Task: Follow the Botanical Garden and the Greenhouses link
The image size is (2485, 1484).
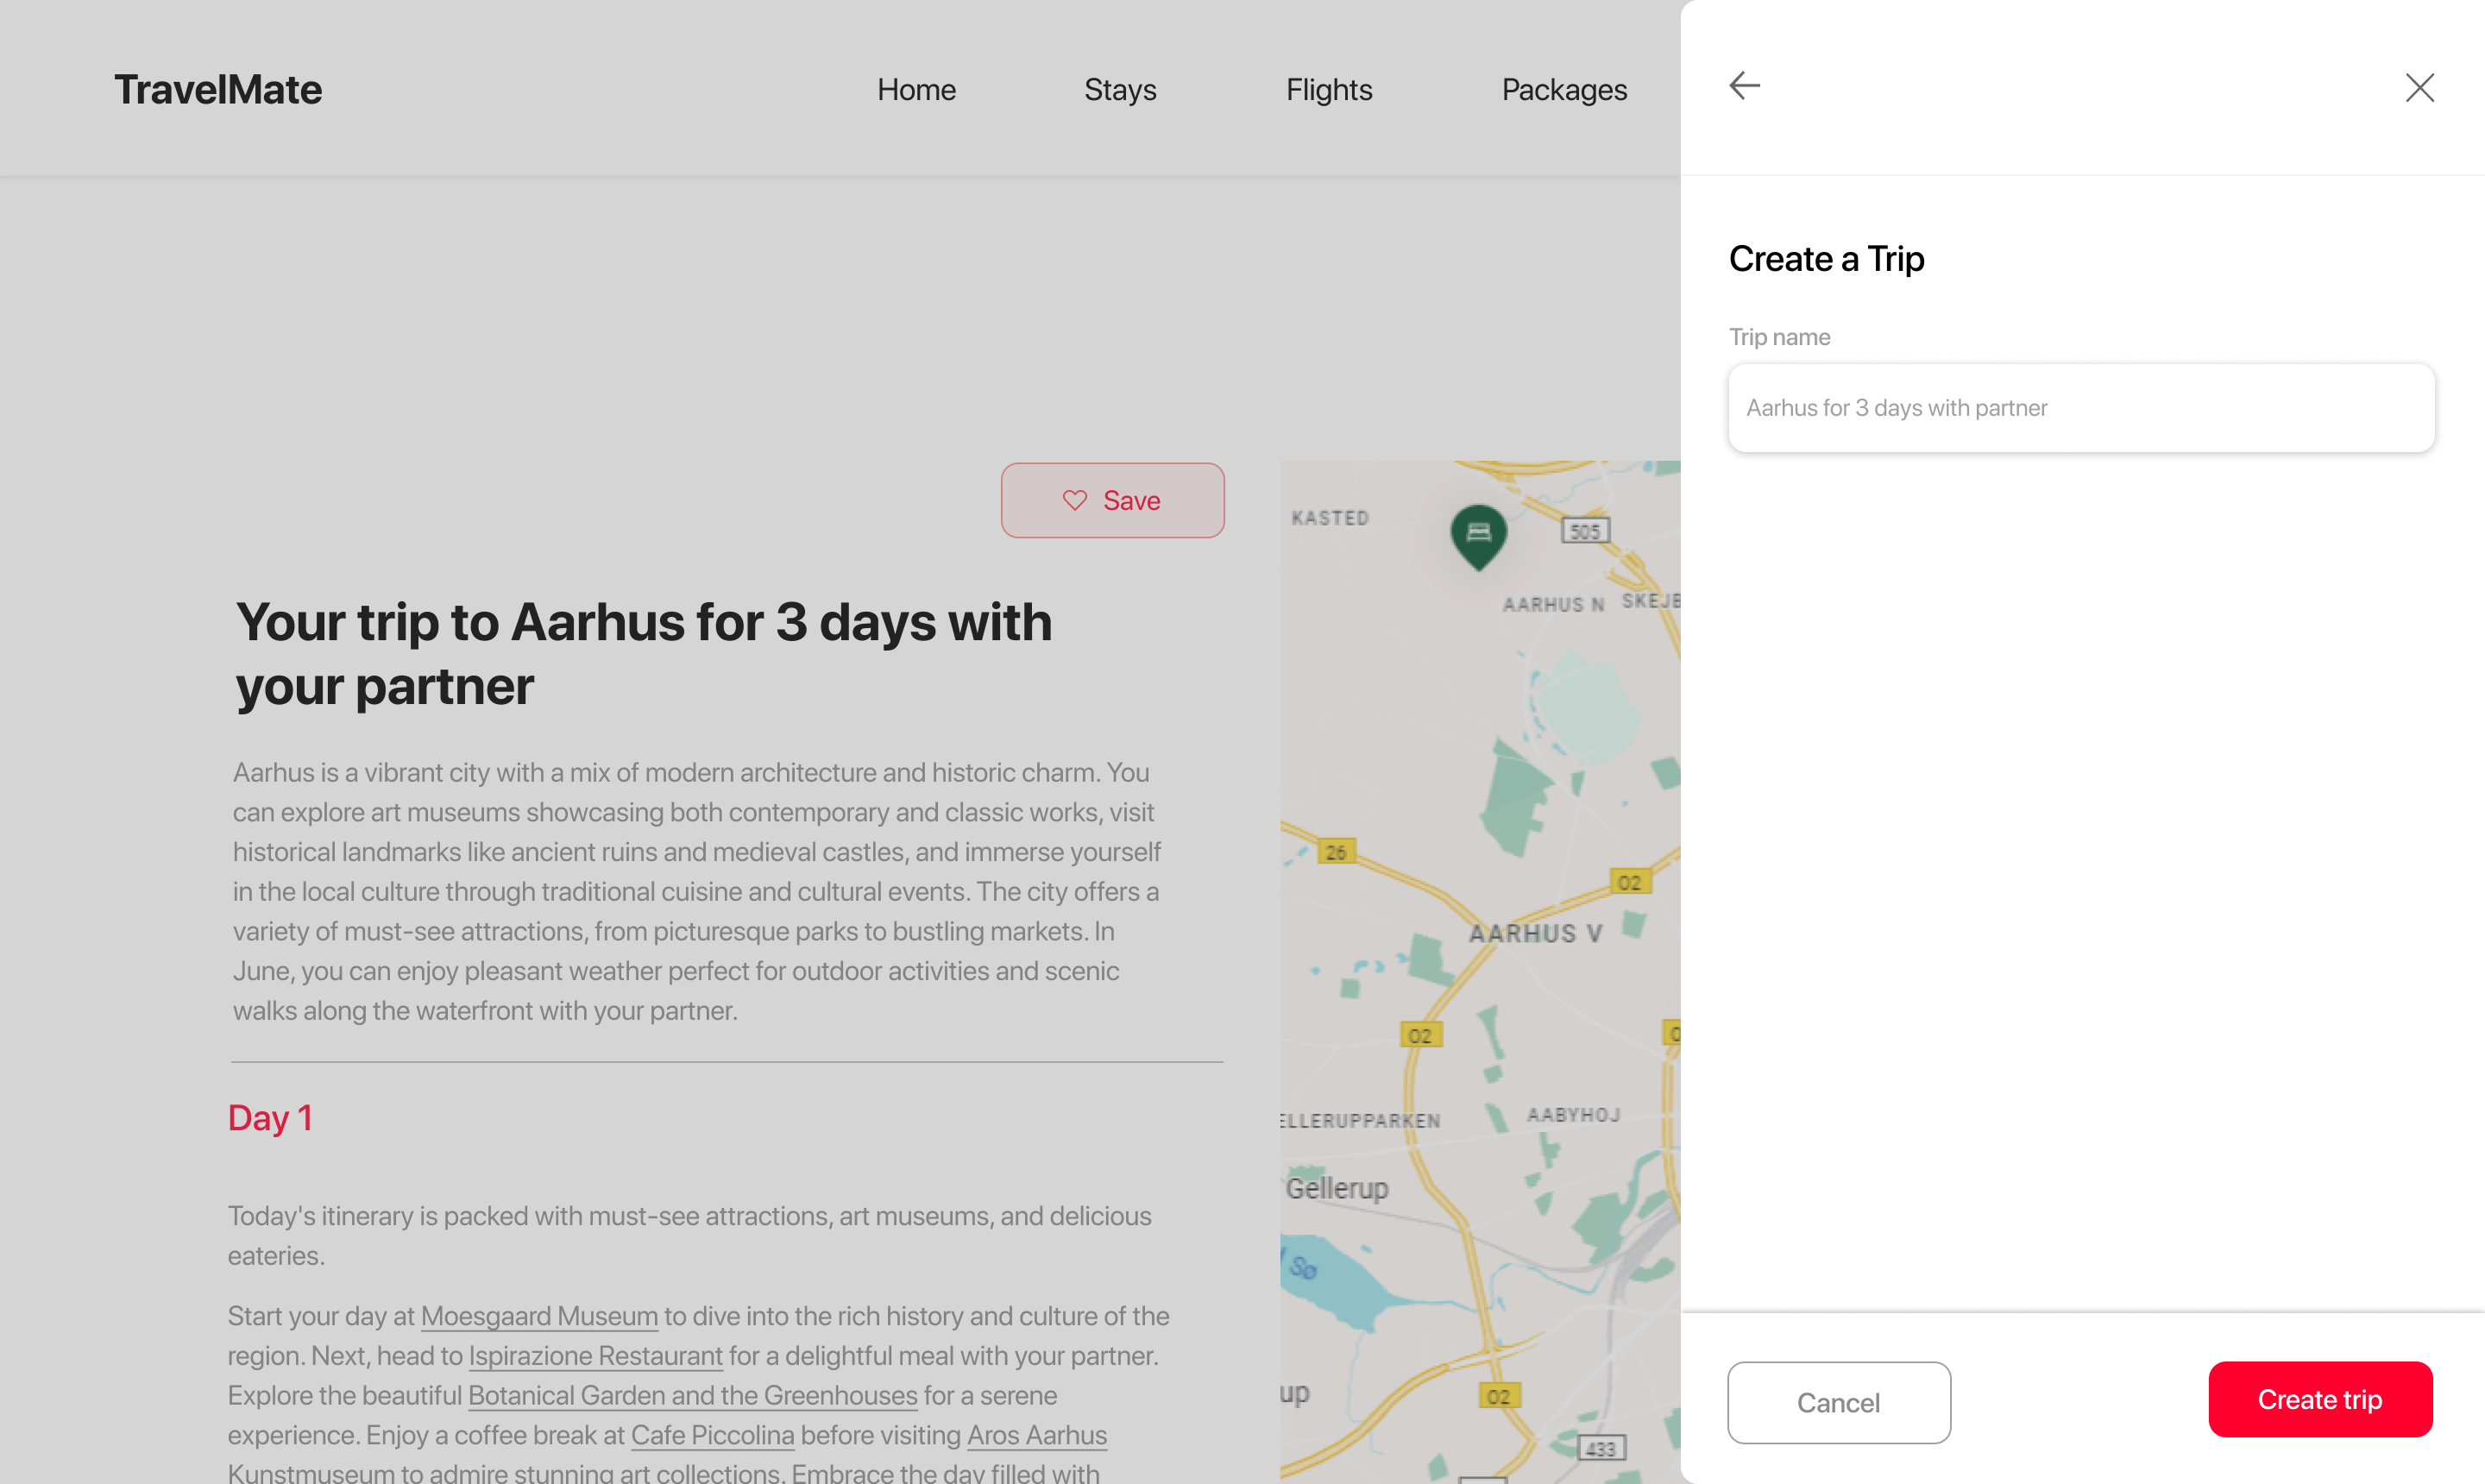Action: (692, 1395)
